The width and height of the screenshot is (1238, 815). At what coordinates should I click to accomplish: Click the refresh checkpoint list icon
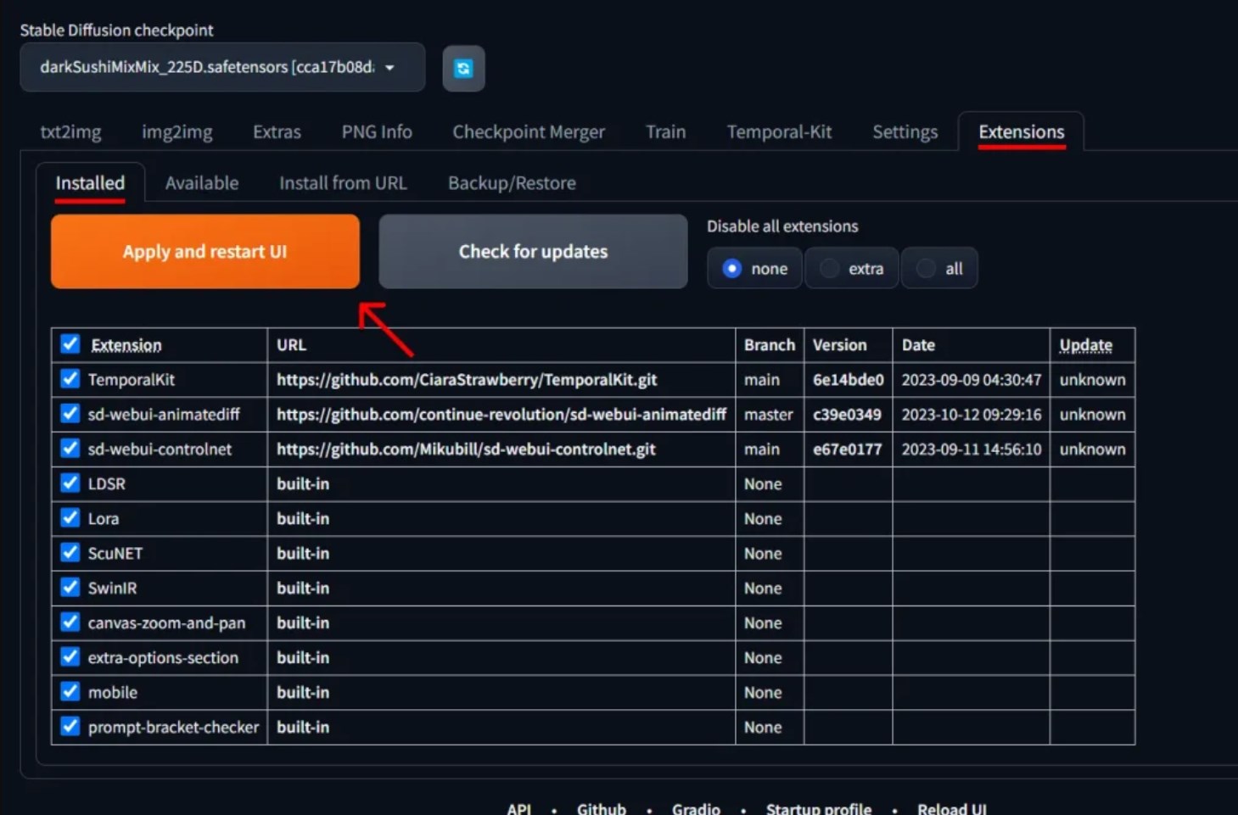click(463, 69)
